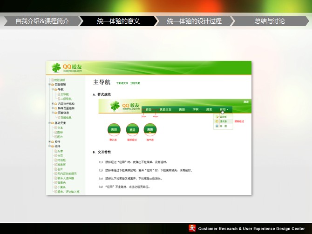Expand the 内容分栏结构 tree node
The height and width of the screenshot is (234, 312).
pyautogui.click(x=53, y=104)
